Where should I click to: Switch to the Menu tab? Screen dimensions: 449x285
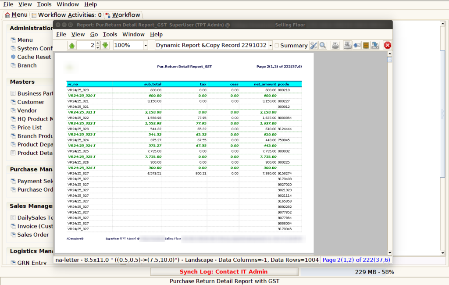tap(16, 15)
